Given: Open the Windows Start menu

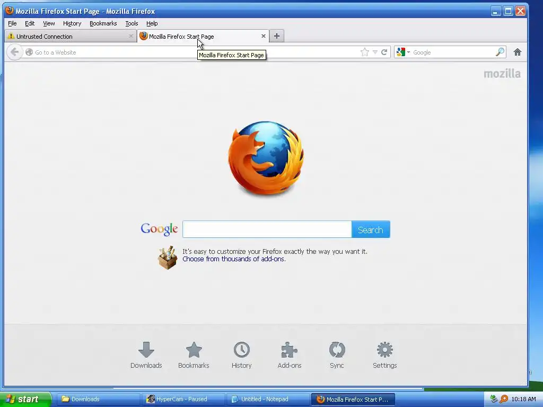Looking at the screenshot, I should click(x=25, y=399).
